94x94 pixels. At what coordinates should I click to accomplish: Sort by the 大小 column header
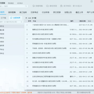[90, 21]
